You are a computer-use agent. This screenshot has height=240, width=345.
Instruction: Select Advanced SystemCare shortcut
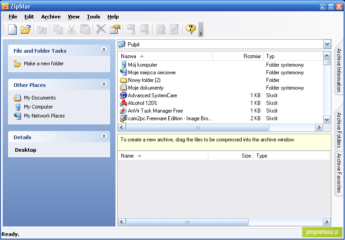(x=152, y=95)
